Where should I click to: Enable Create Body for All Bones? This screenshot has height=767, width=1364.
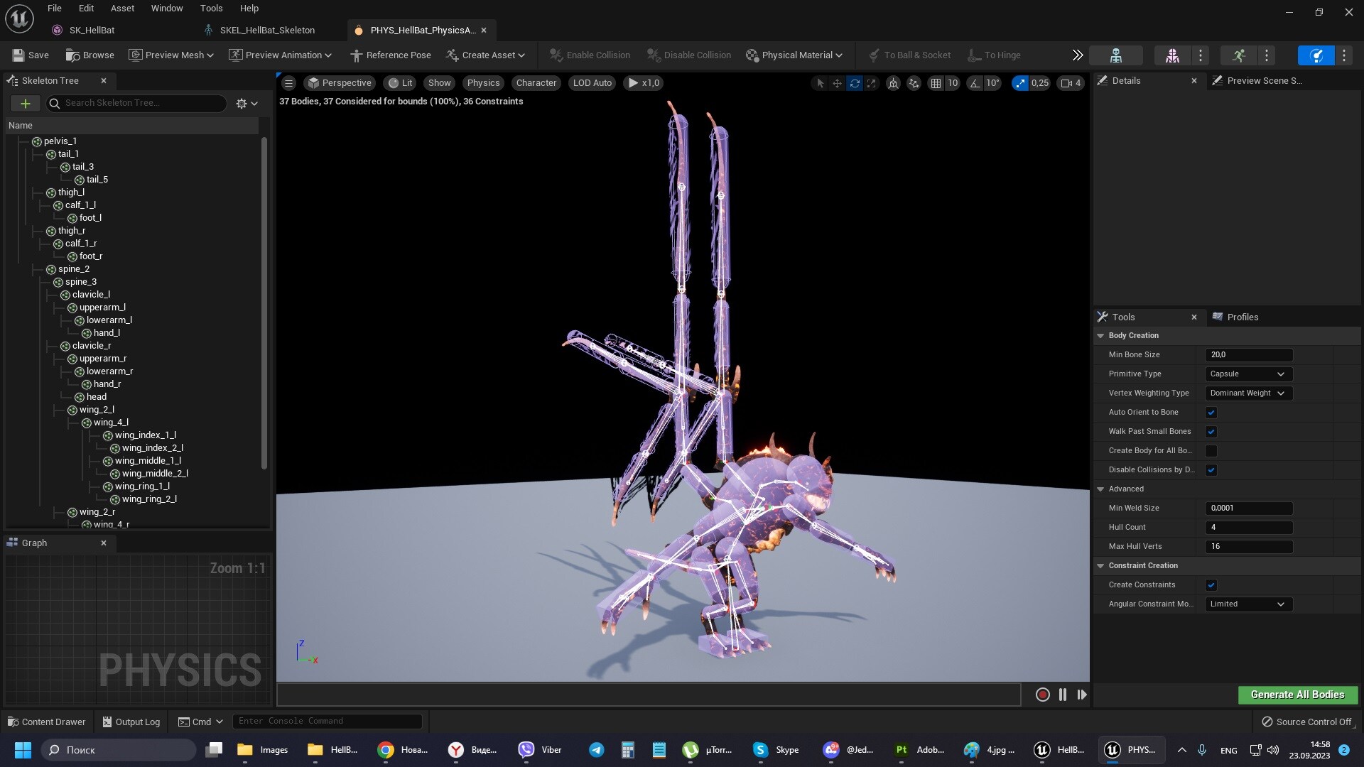tap(1212, 451)
